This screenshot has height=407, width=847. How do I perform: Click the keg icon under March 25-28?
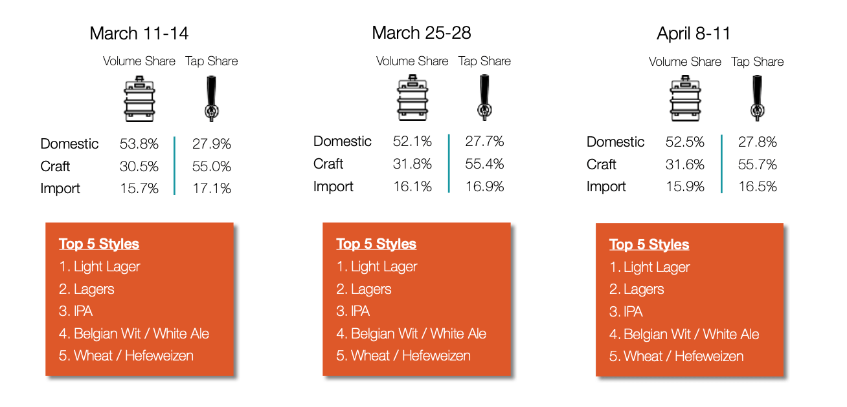pos(414,98)
